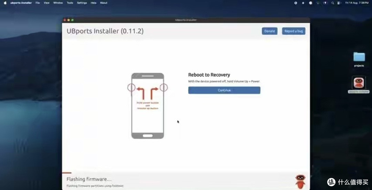Viewport: 372px width, 190px height.
Task: Open the ubports-installer application menu
Action: pos(21,3)
